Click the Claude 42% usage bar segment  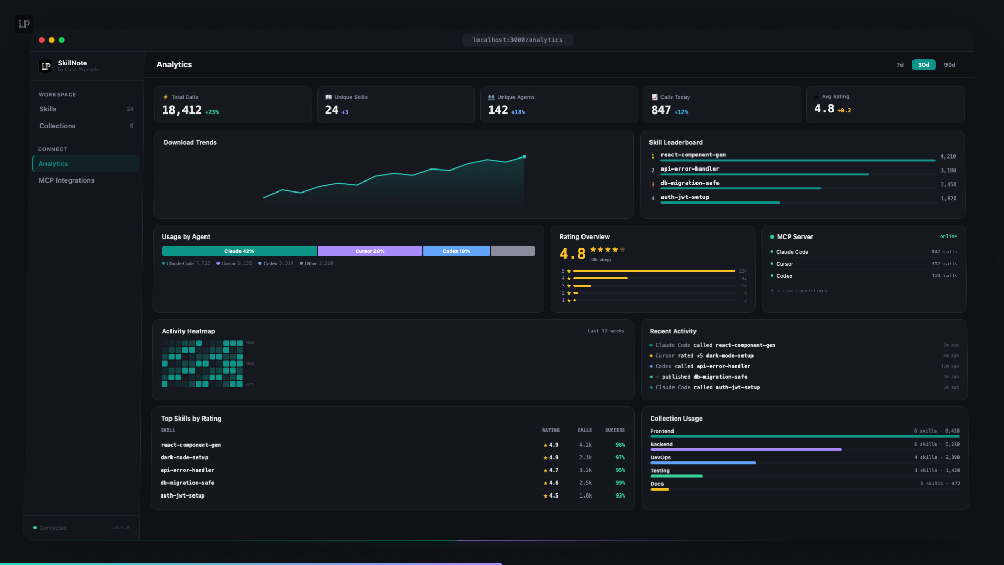(x=239, y=251)
